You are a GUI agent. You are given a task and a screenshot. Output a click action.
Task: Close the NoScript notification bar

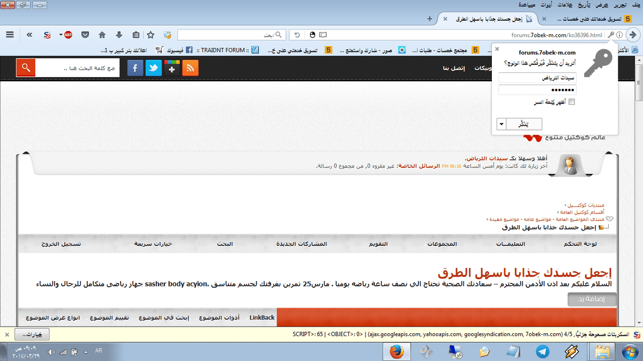click(6, 334)
